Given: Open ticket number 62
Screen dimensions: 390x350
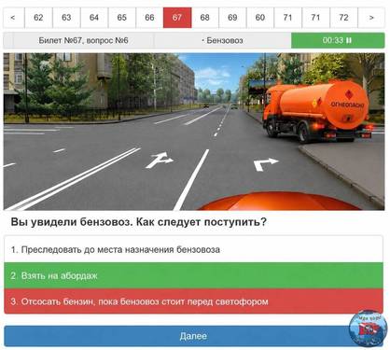Looking at the screenshot, I should tap(38, 18).
